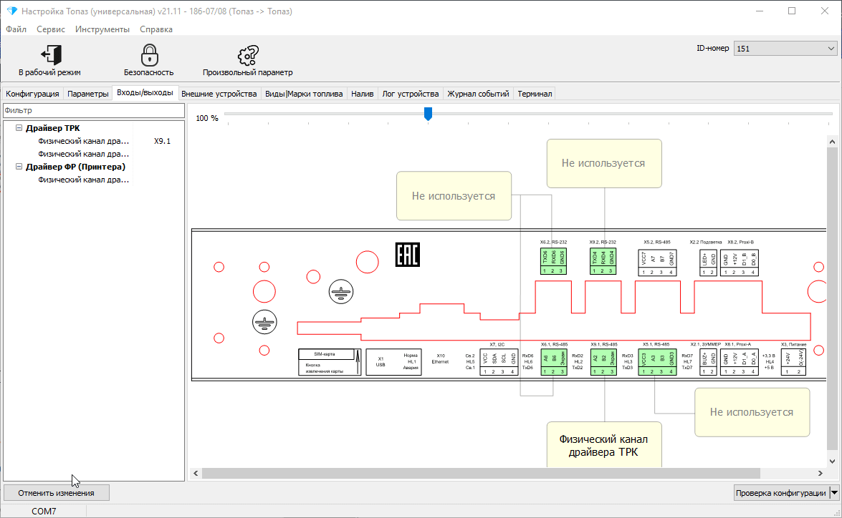The width and height of the screenshot is (842, 518).
Task: Select X6.2 RS-232 connector block
Action: coord(553,261)
